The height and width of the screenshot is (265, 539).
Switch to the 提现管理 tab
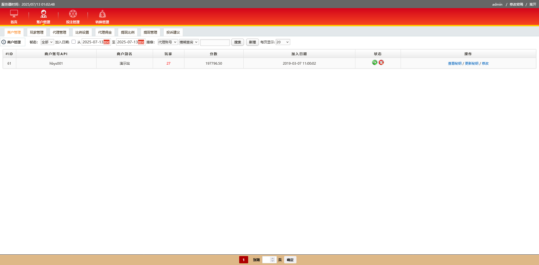150,32
